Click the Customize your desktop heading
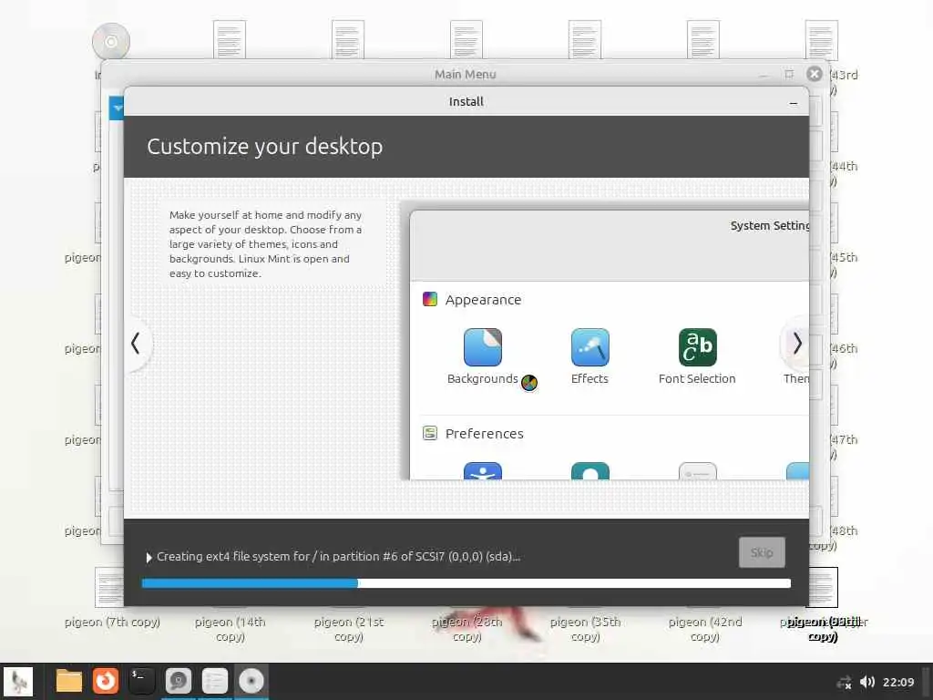Image resolution: width=933 pixels, height=700 pixels. pos(265,147)
